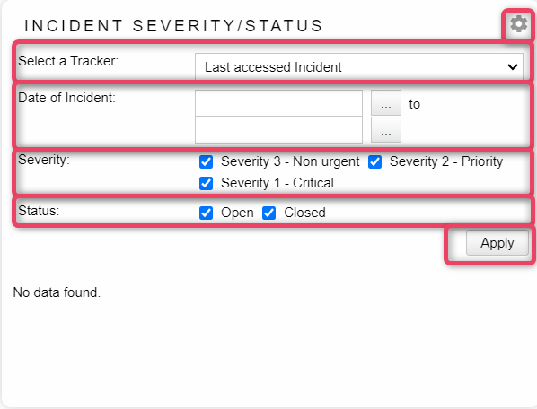Uncheck Severity 3 - Non urgent checkbox

[x=207, y=161]
